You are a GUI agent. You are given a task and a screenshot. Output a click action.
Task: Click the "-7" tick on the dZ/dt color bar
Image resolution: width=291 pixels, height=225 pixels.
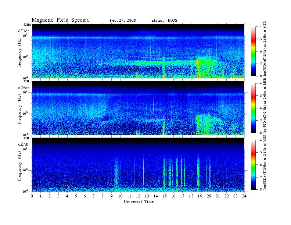260,177
